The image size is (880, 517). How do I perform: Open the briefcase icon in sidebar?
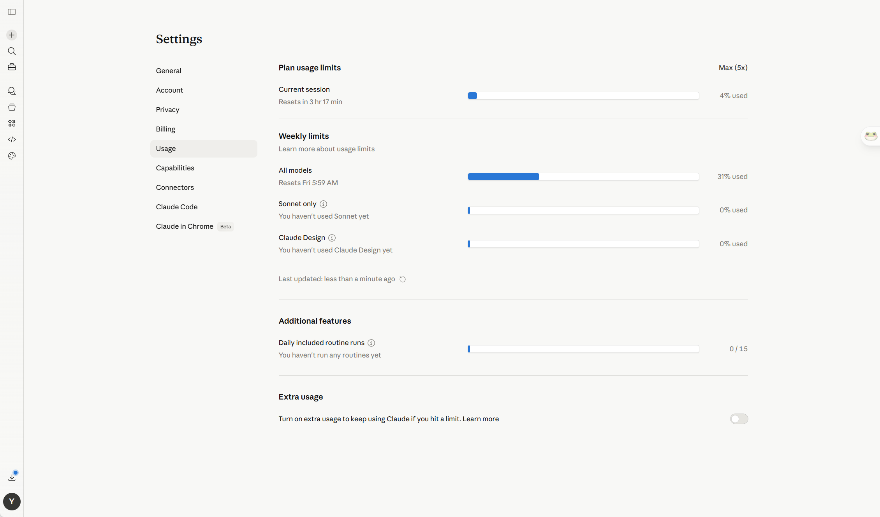click(x=12, y=67)
